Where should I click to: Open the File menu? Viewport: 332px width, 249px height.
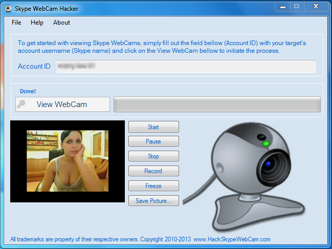coord(16,23)
